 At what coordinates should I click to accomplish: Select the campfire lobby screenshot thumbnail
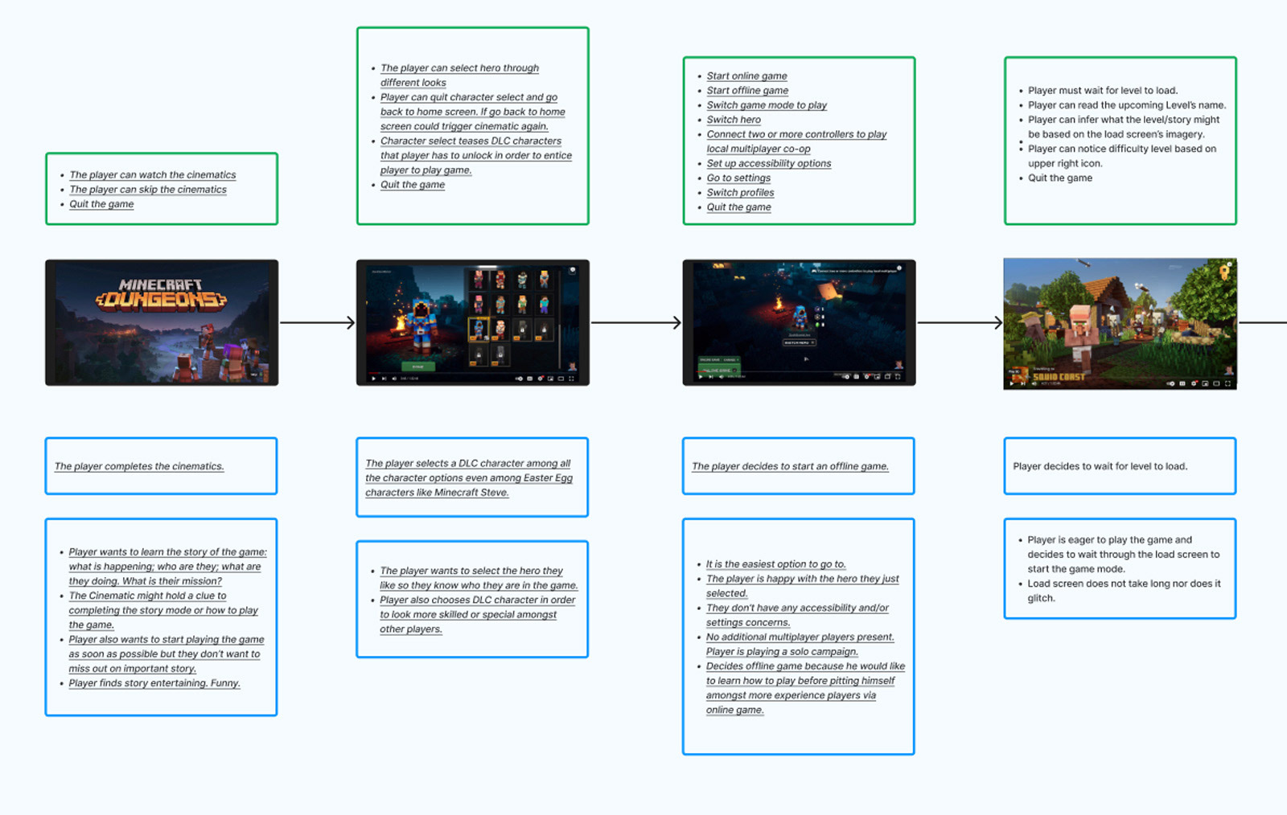(x=799, y=322)
